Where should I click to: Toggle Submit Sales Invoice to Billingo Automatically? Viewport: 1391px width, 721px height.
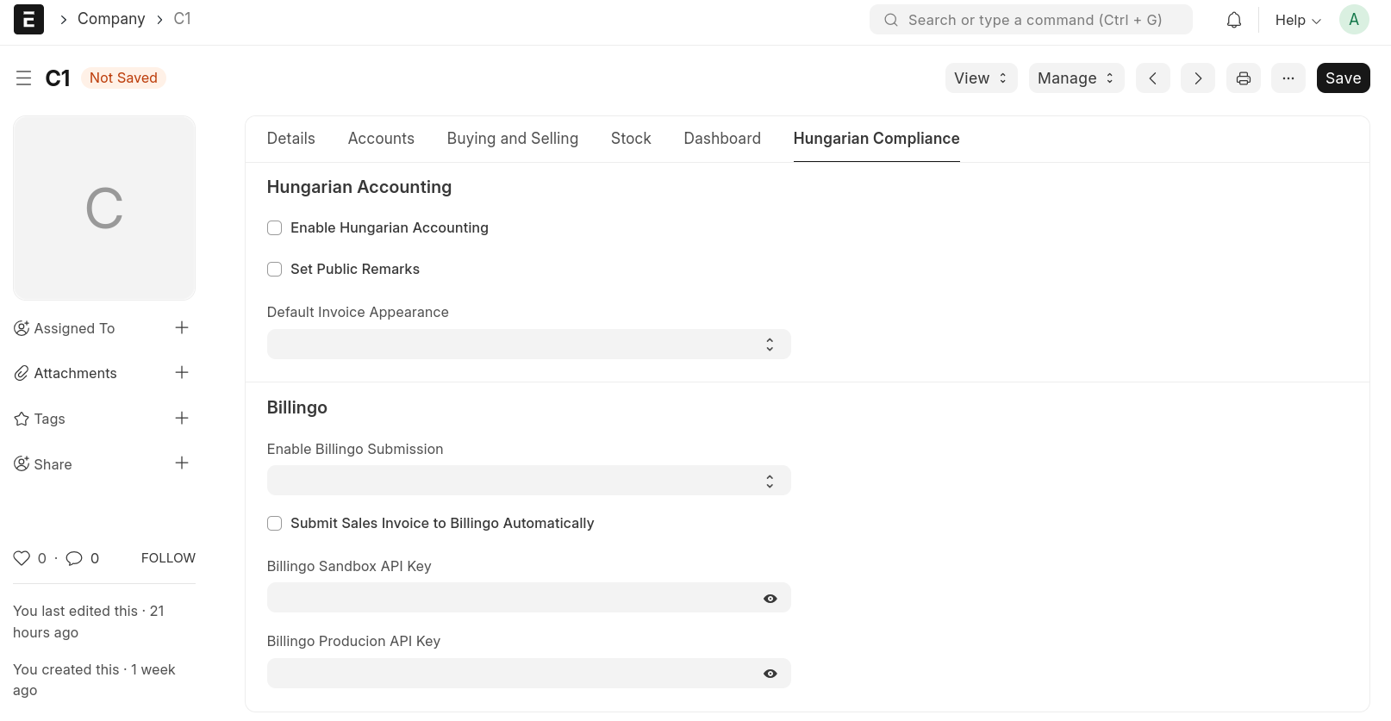click(275, 524)
